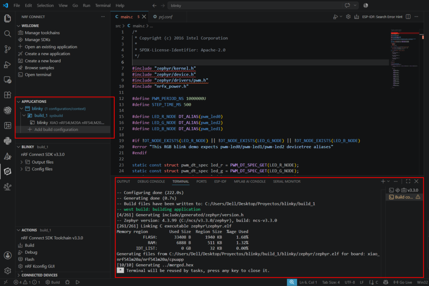Viewport: 429px width, 286px height.
Task: Click Add build configuration
Action: [x=56, y=130]
